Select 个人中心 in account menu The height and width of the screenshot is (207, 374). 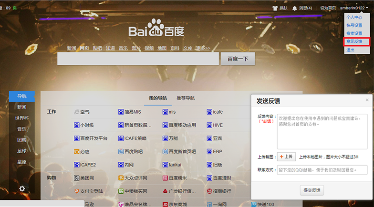pos(354,17)
